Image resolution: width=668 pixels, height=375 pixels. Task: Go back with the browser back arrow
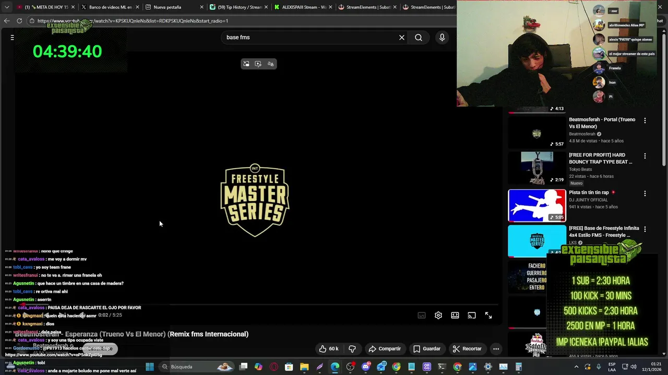pyautogui.click(x=7, y=21)
